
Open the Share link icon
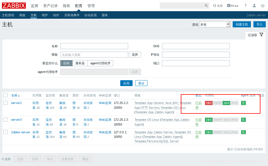pos(233,6)
